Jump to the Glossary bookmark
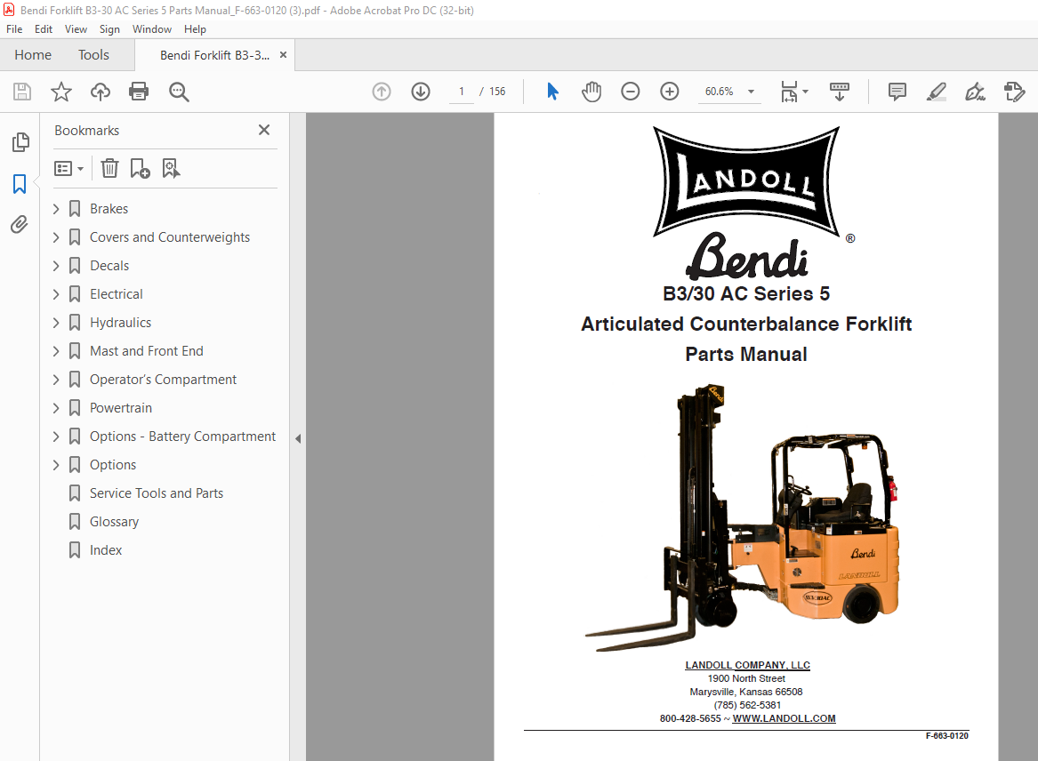1038x761 pixels. (x=115, y=522)
